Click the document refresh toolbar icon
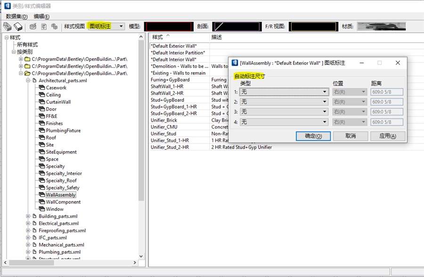The height and width of the screenshot is (277, 424). [x=44, y=26]
